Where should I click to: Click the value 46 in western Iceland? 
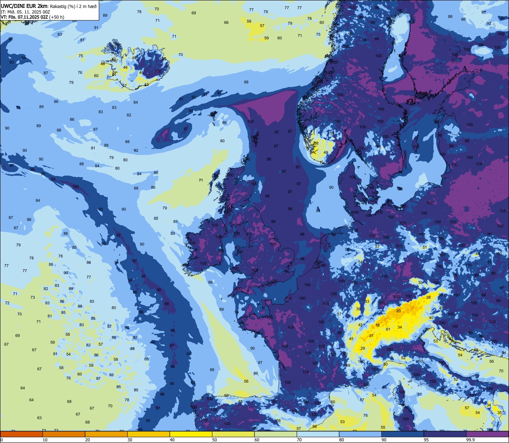125,68
